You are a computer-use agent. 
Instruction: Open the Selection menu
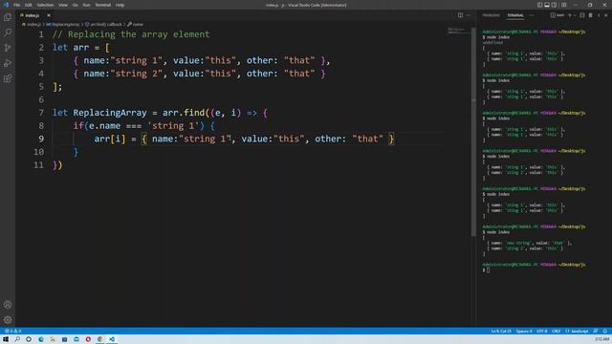(x=45, y=5)
